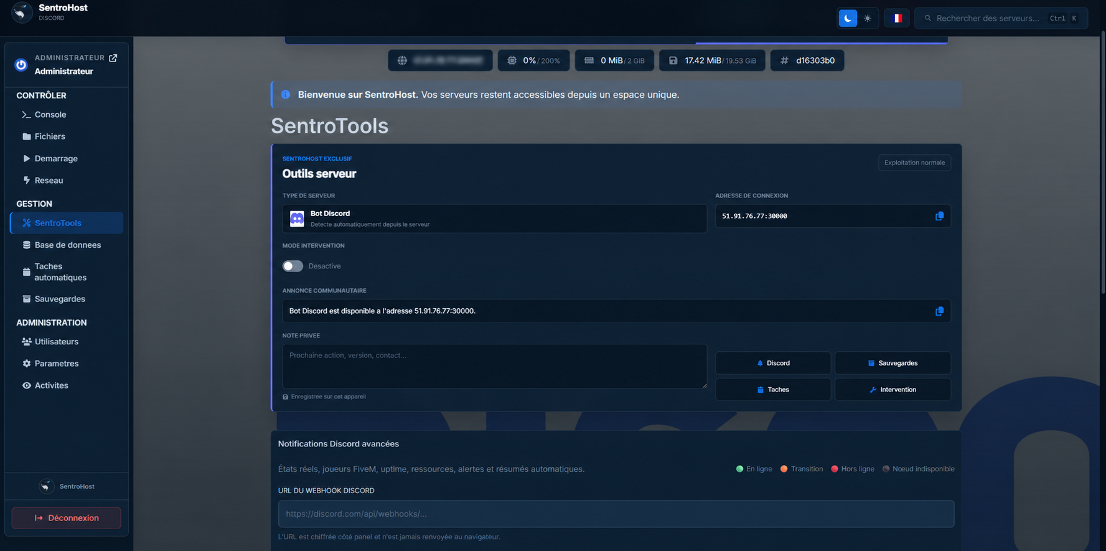The image size is (1106, 551).
Task: Click the annonce communautaire message text
Action: [382, 311]
